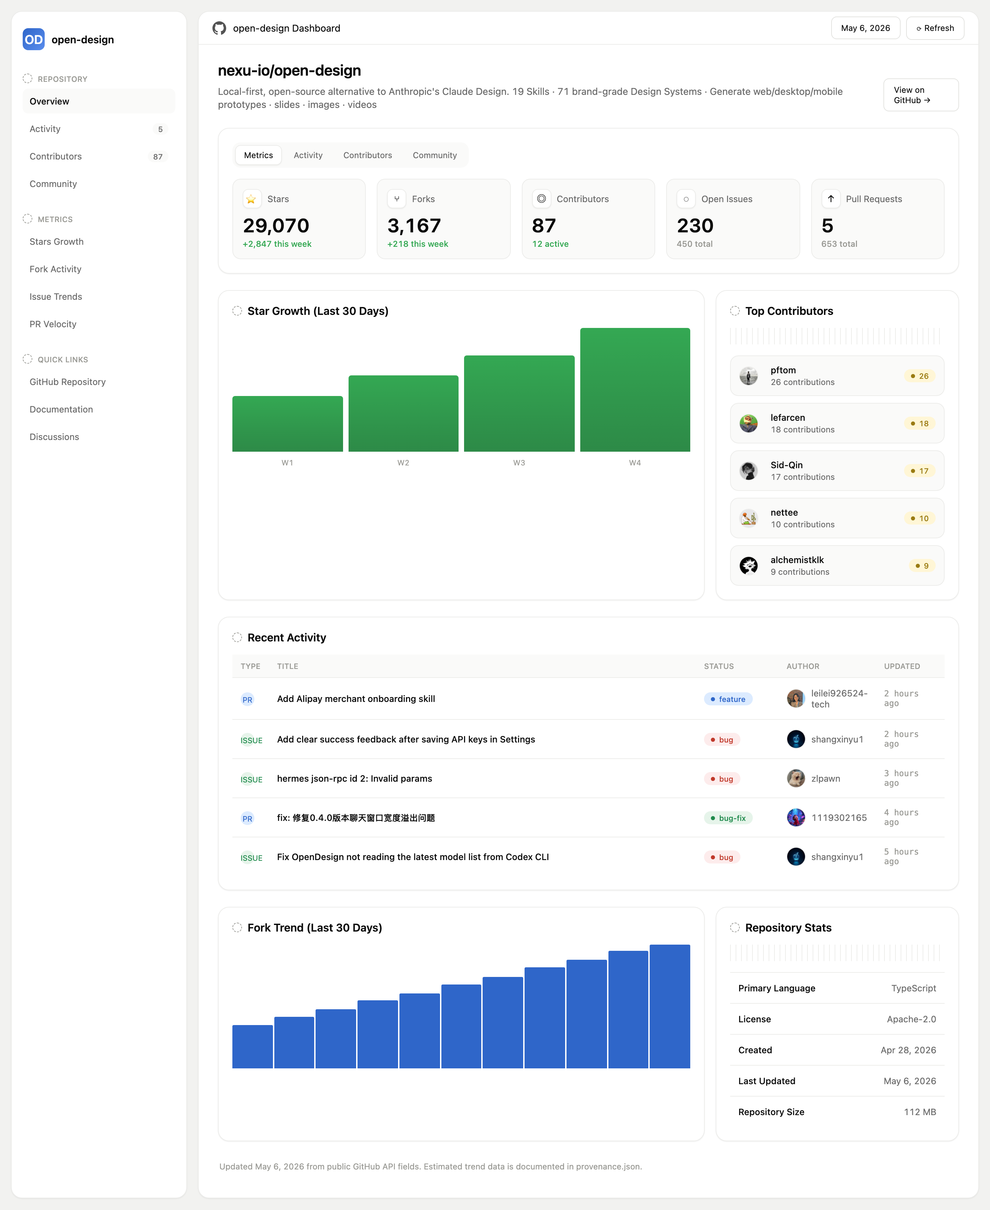The height and width of the screenshot is (1210, 990).
Task: Click alchemistklk's avatar image
Action: [x=749, y=565]
